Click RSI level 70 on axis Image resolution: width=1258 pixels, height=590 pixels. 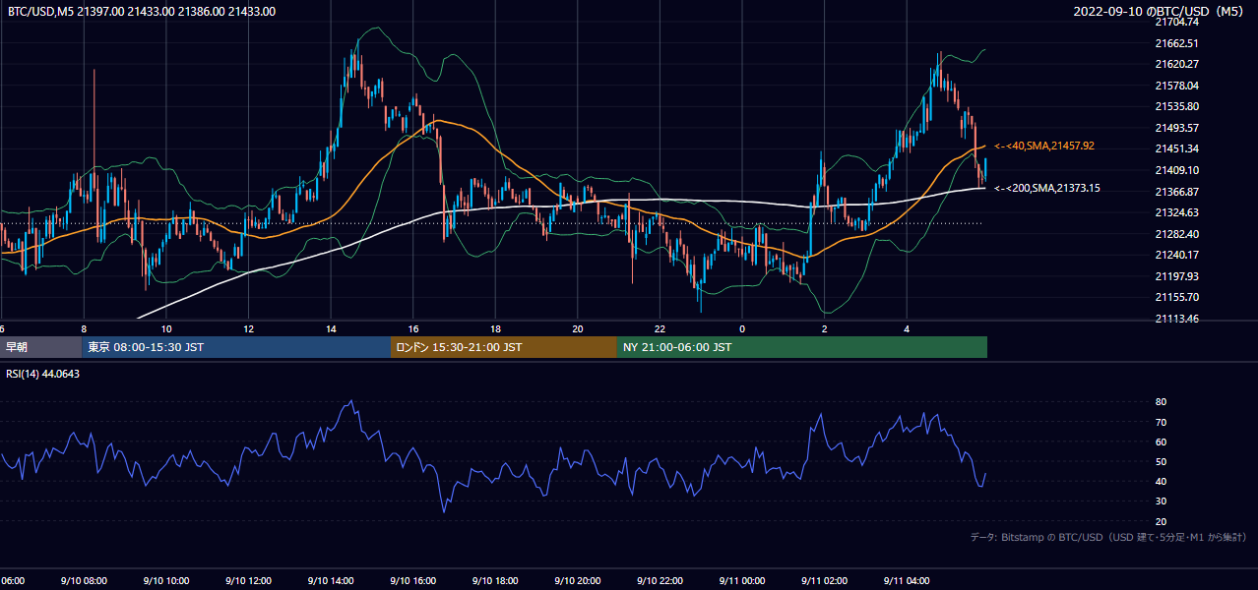pyautogui.click(x=1161, y=422)
